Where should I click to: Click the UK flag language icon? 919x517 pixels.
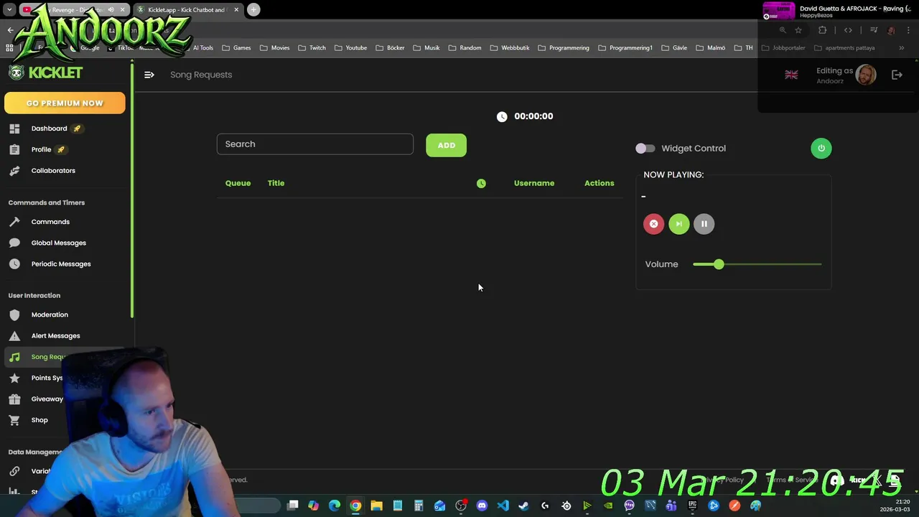point(791,75)
